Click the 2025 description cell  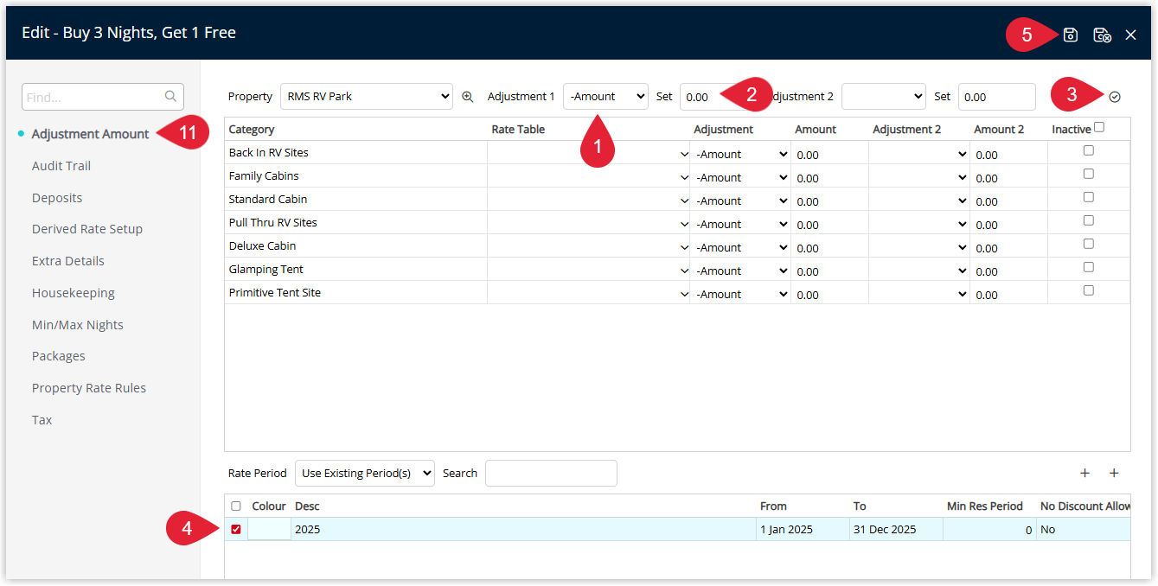pos(524,529)
